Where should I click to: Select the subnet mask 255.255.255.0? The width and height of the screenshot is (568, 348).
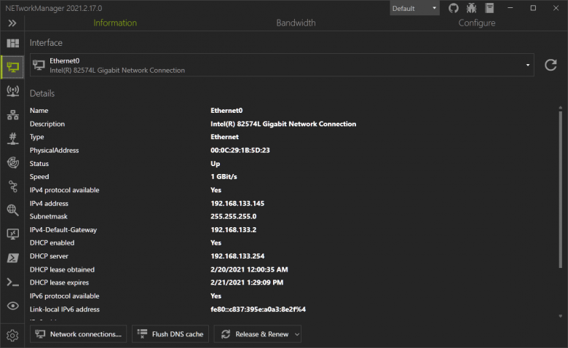(x=233, y=216)
